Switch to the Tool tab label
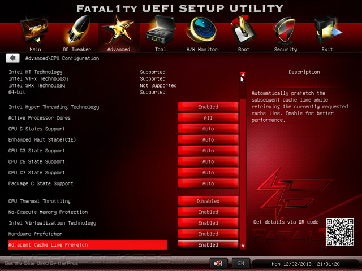 [161, 50]
